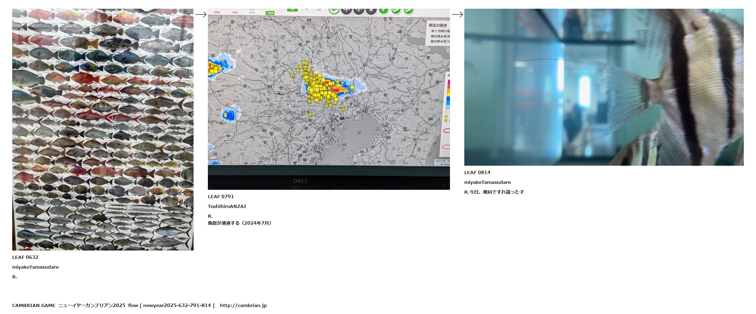Click the rainfall intensity color scale
The width and height of the screenshot is (756, 314).
click(x=448, y=96)
